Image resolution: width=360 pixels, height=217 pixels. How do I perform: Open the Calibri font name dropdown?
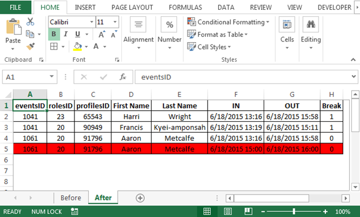(92, 22)
